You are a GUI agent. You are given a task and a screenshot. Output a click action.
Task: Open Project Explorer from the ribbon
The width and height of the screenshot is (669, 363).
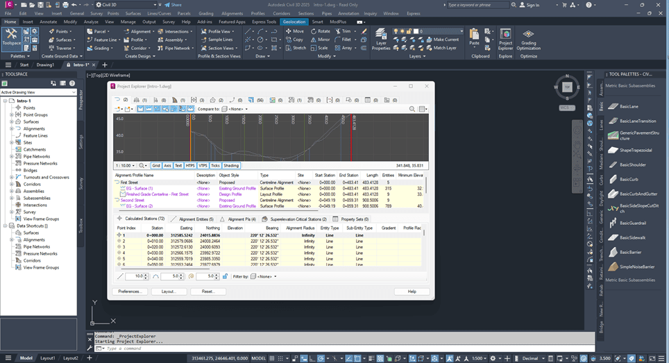506,39
